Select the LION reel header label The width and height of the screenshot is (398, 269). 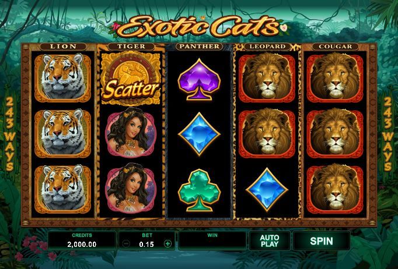(x=63, y=47)
